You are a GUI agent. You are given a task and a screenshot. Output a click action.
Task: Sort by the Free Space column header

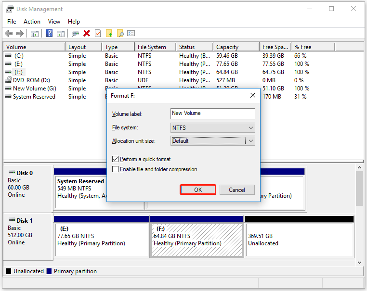click(x=275, y=47)
